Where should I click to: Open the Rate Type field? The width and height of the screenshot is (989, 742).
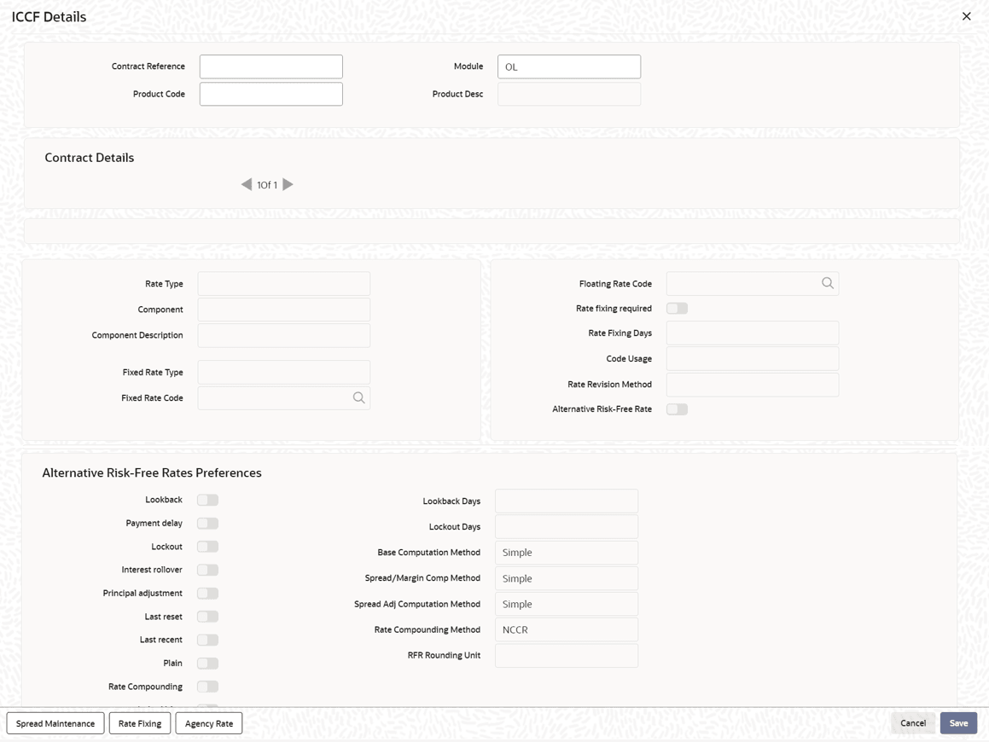(x=284, y=284)
